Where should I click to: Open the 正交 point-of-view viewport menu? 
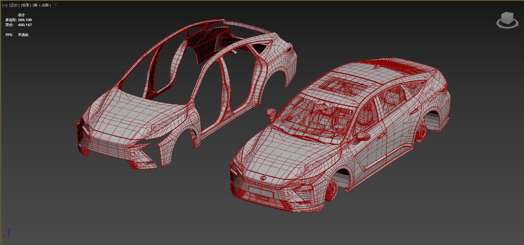point(14,5)
